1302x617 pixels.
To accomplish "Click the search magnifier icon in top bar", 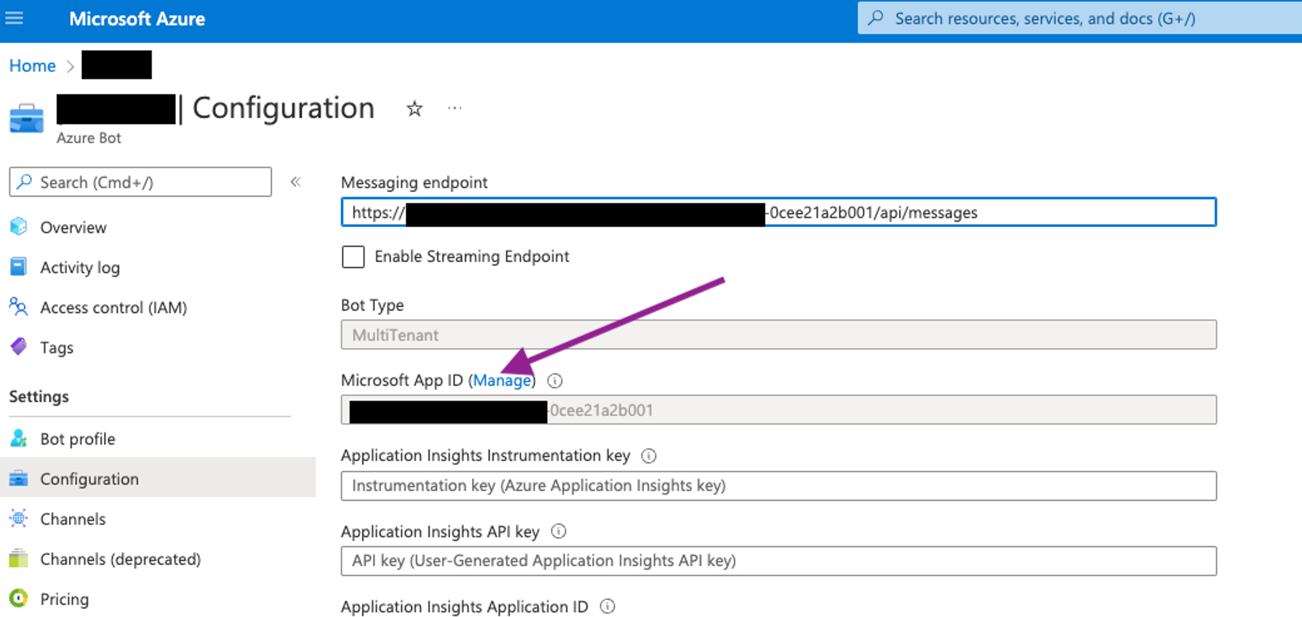I will tap(876, 18).
